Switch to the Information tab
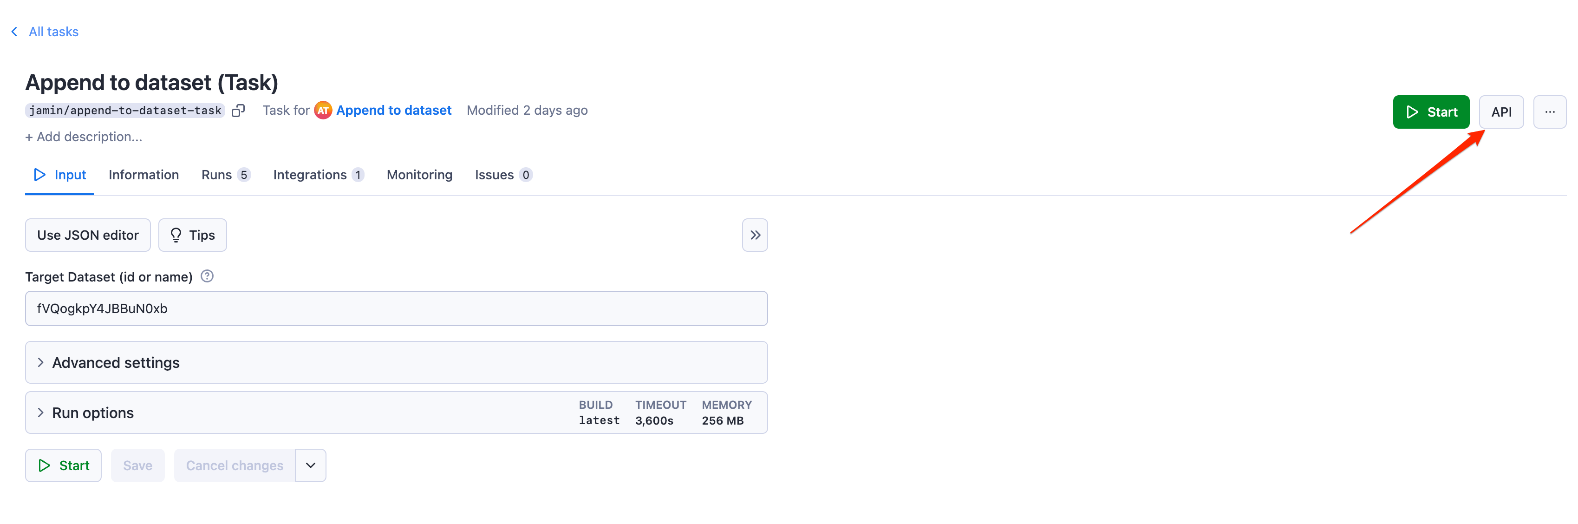The height and width of the screenshot is (524, 1578). [x=144, y=174]
